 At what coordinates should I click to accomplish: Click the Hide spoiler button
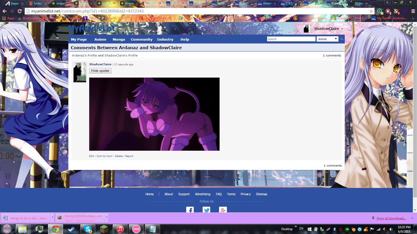pyautogui.click(x=100, y=71)
